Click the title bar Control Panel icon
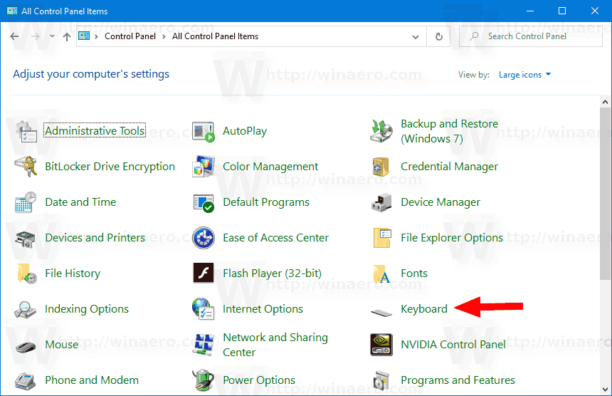Screen dimensions: 612x396 pos(12,11)
